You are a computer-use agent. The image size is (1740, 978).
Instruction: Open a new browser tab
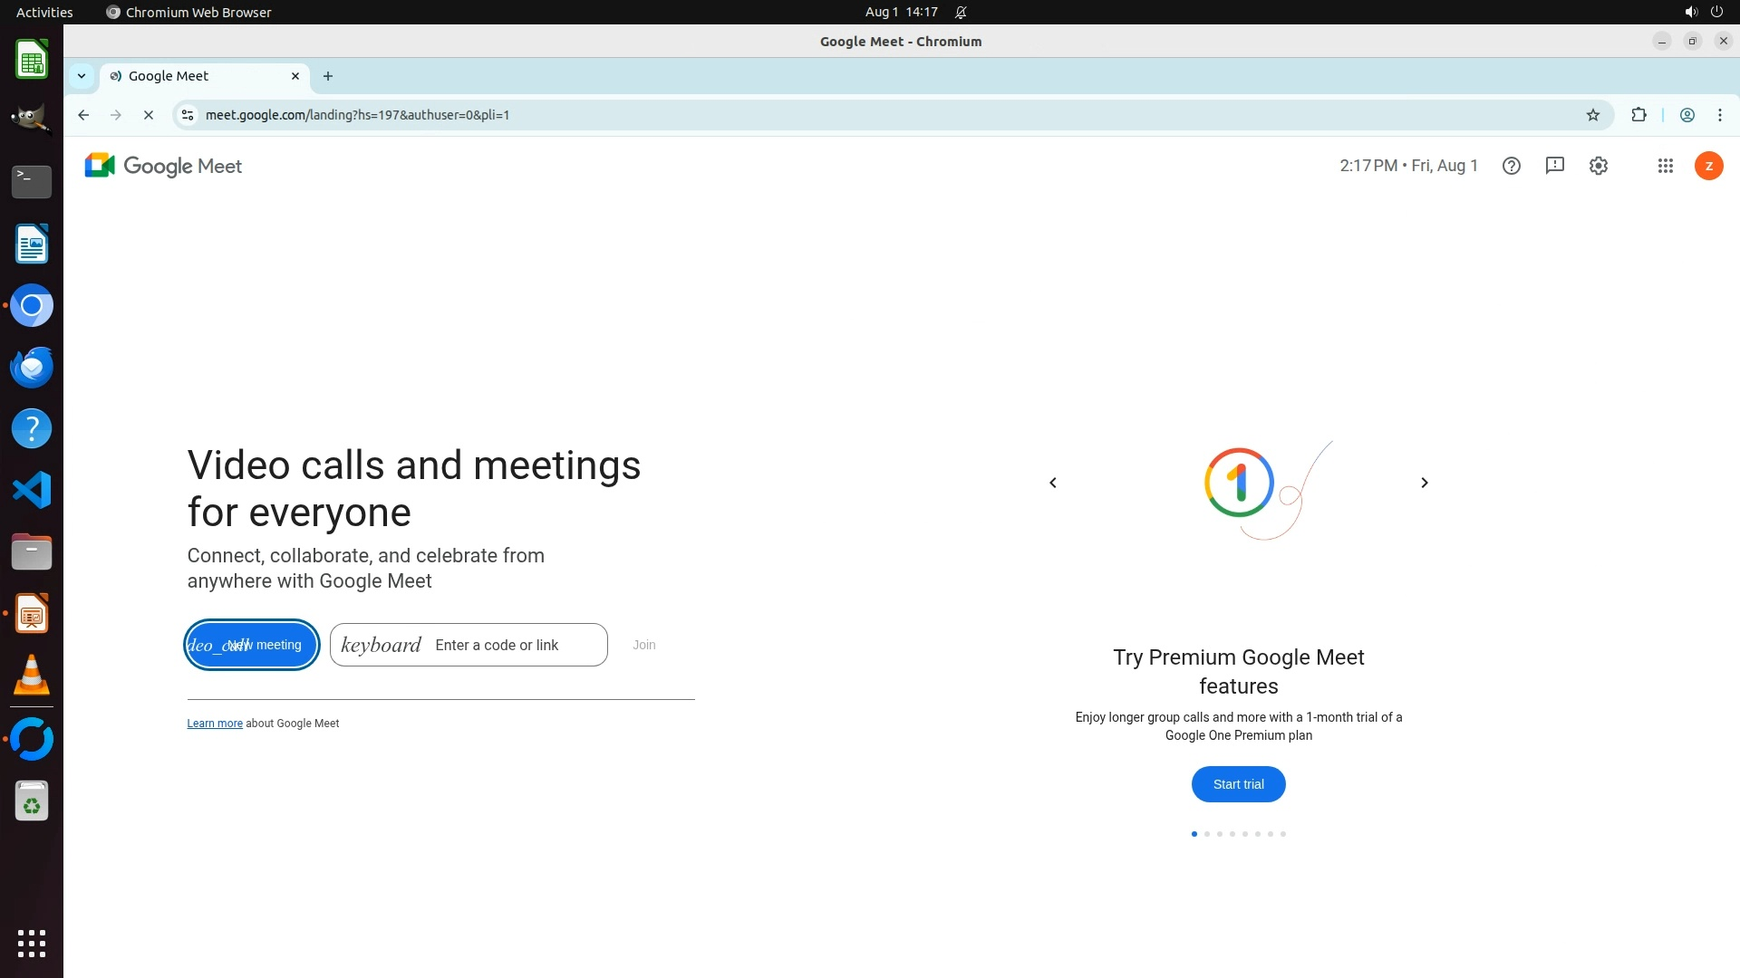point(328,76)
